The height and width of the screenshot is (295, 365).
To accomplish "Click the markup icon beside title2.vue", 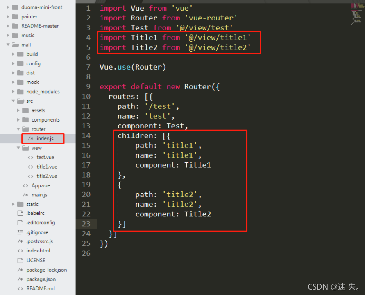I will coord(30,176).
